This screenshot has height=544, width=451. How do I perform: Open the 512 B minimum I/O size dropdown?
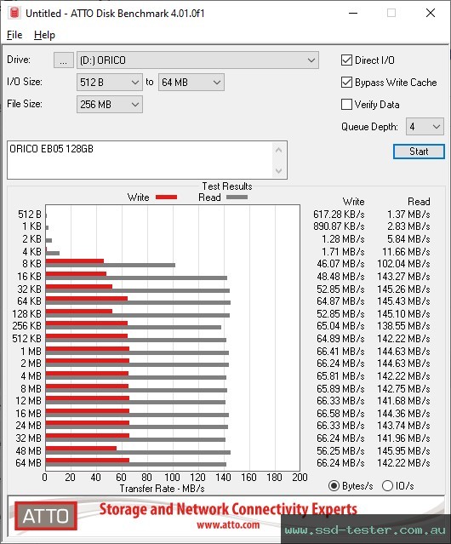pos(110,83)
